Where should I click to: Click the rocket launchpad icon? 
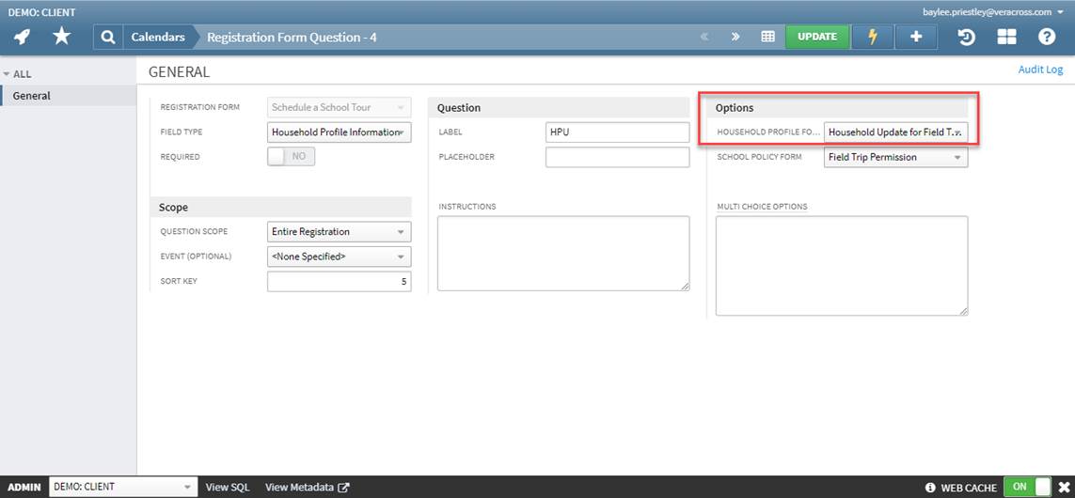[x=22, y=37]
